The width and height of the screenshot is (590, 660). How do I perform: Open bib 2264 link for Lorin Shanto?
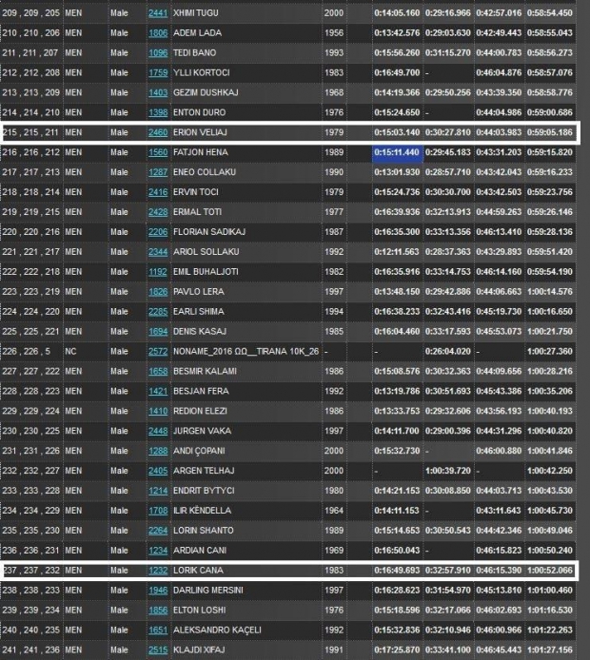pos(158,530)
